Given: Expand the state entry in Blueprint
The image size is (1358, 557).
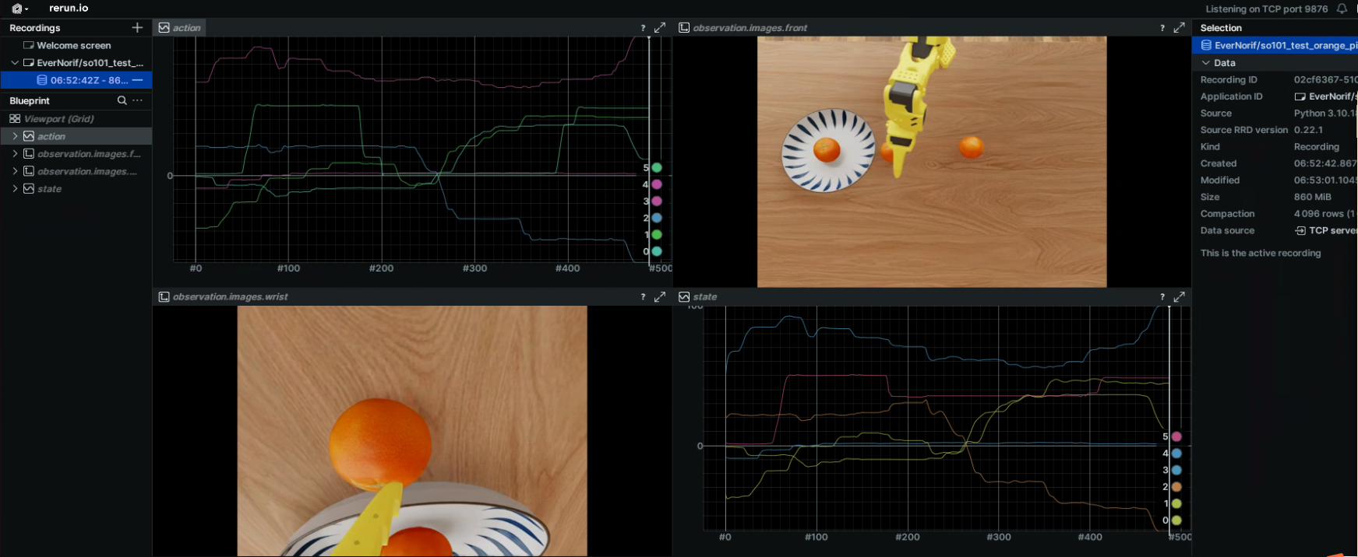Looking at the screenshot, I should (15, 188).
